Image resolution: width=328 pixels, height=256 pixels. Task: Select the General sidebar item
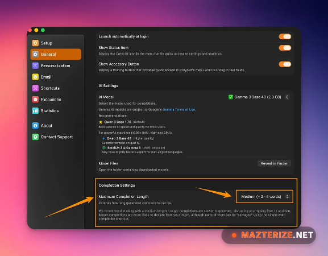point(56,54)
